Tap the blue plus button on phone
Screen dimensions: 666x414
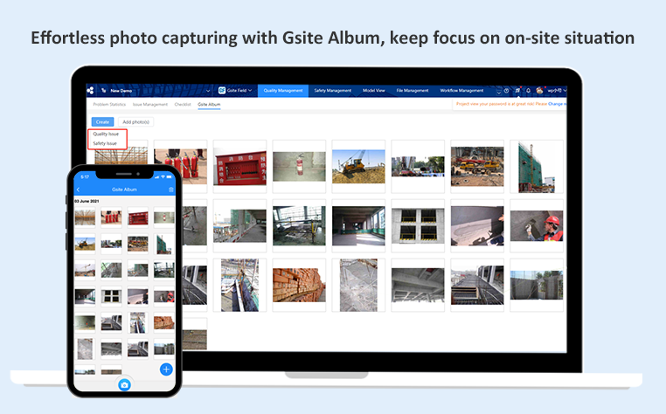(166, 369)
